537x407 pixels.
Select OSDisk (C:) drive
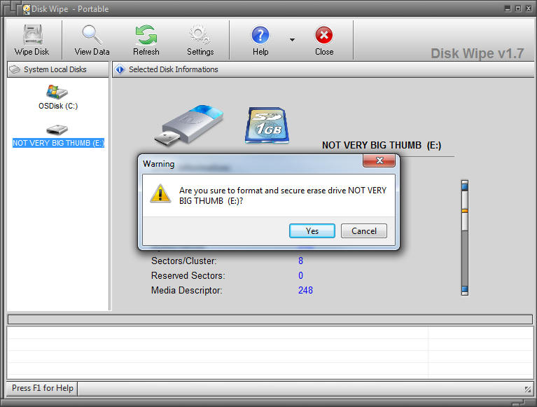58,97
